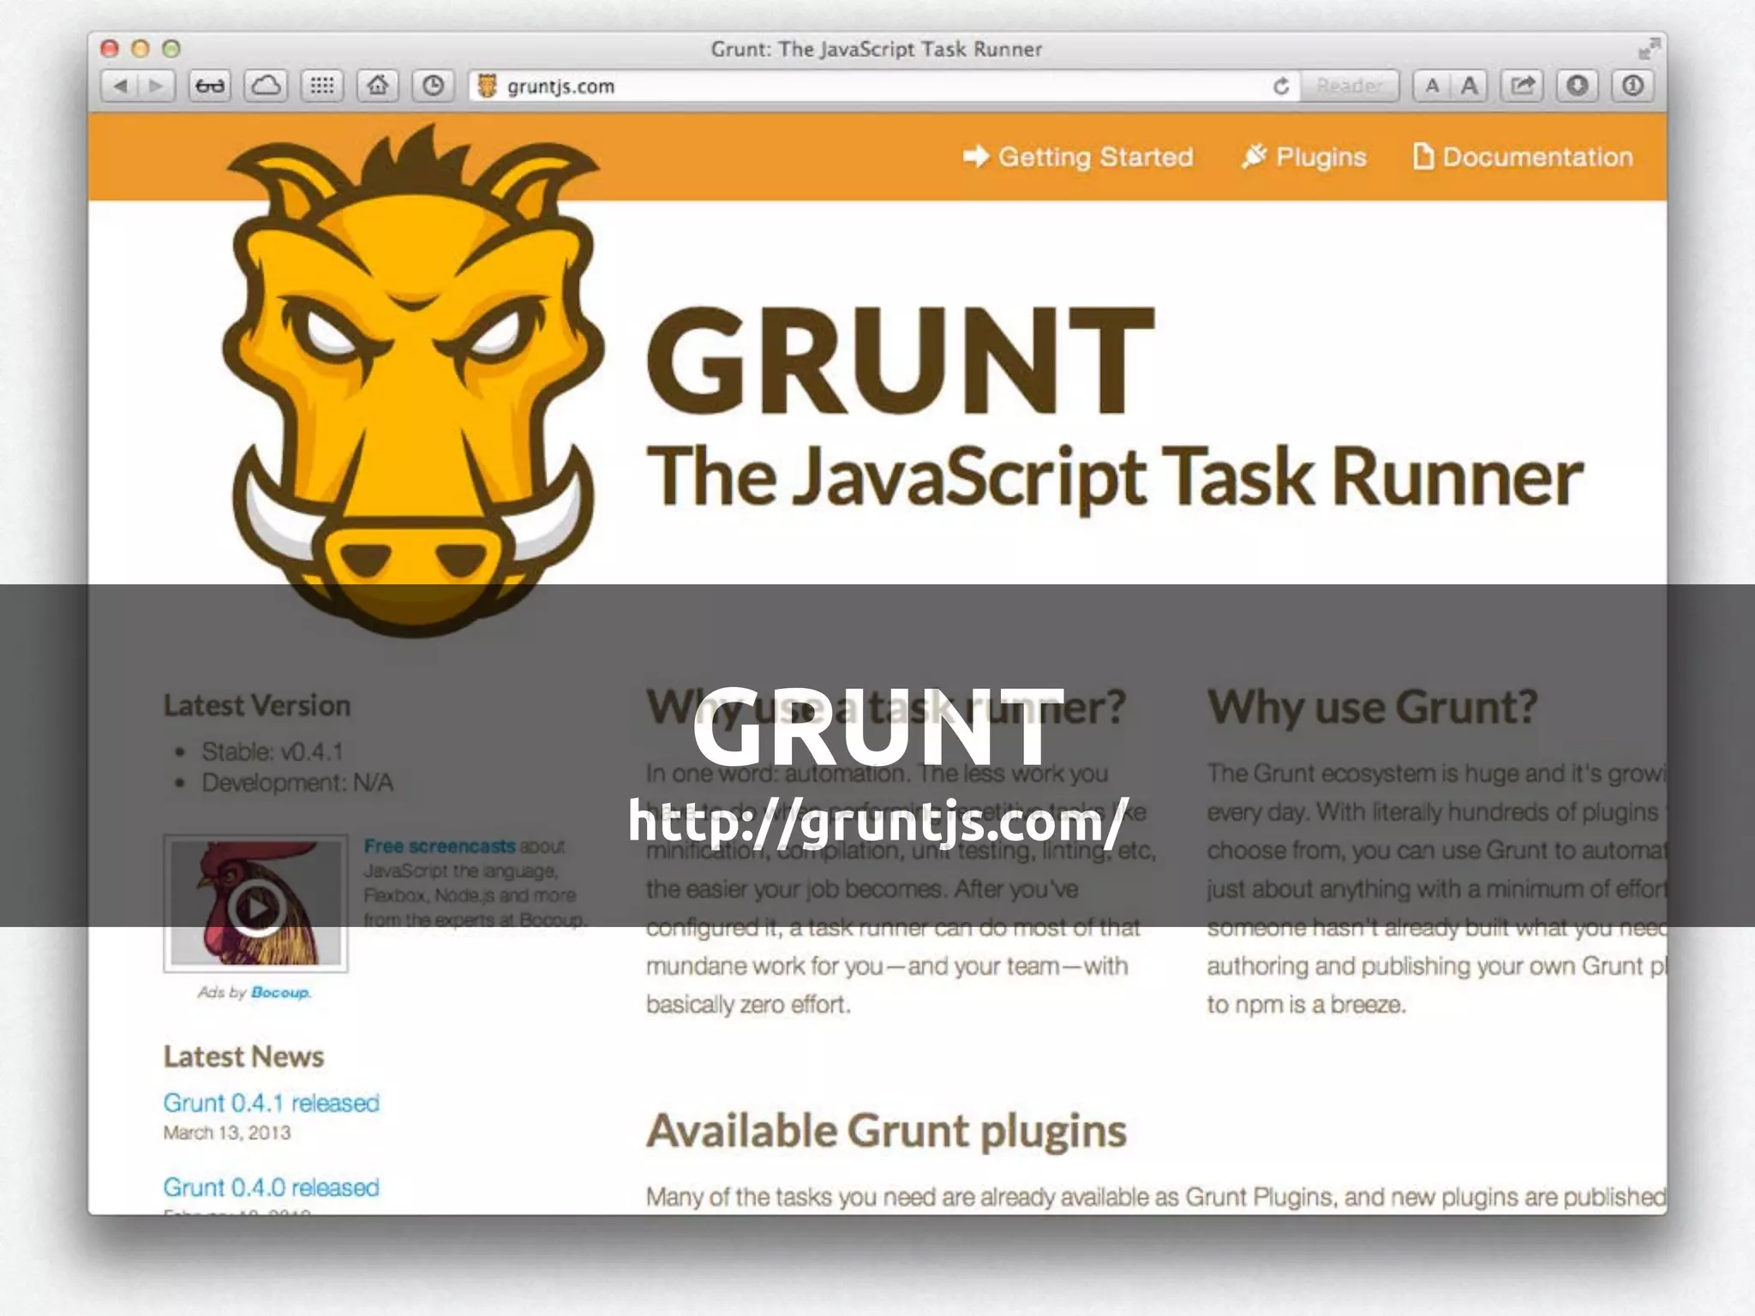Increase text size with large A
Viewport: 1755px width, 1316px height.
1469,86
